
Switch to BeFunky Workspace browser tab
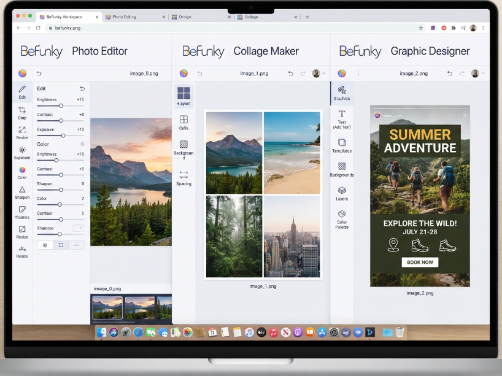tap(69, 17)
